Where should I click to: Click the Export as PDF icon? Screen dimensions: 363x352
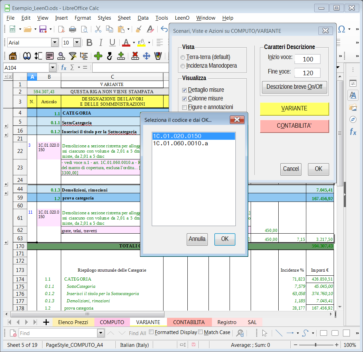(61, 29)
